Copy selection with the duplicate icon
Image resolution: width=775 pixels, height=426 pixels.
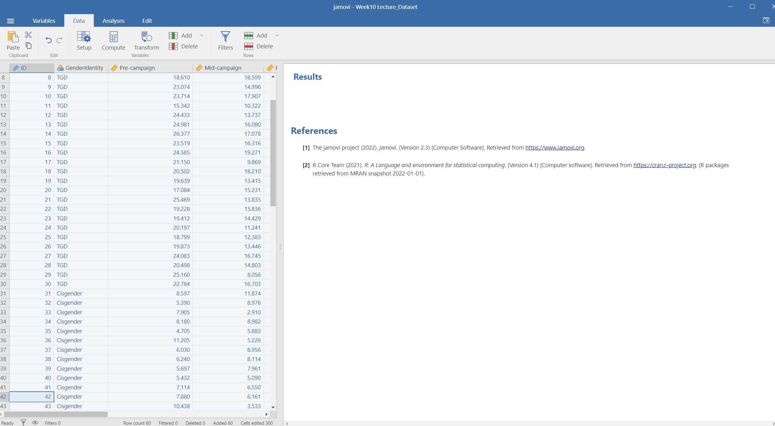tap(28, 46)
